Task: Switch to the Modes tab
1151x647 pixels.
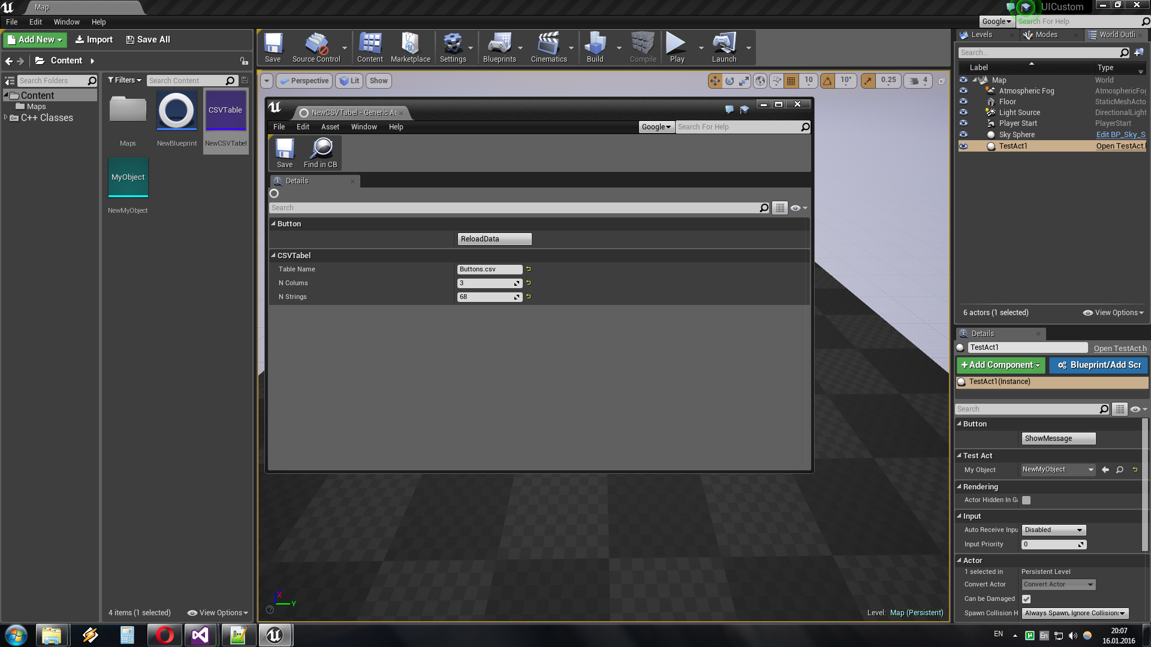Action: (1046, 35)
